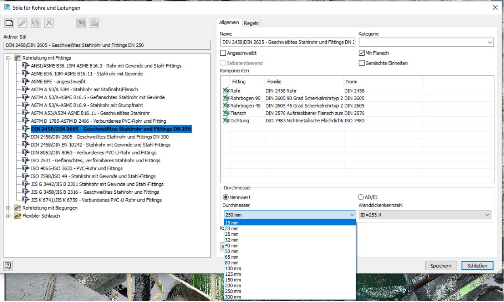
Task: Switch to the Regeln tab
Action: pos(252,23)
